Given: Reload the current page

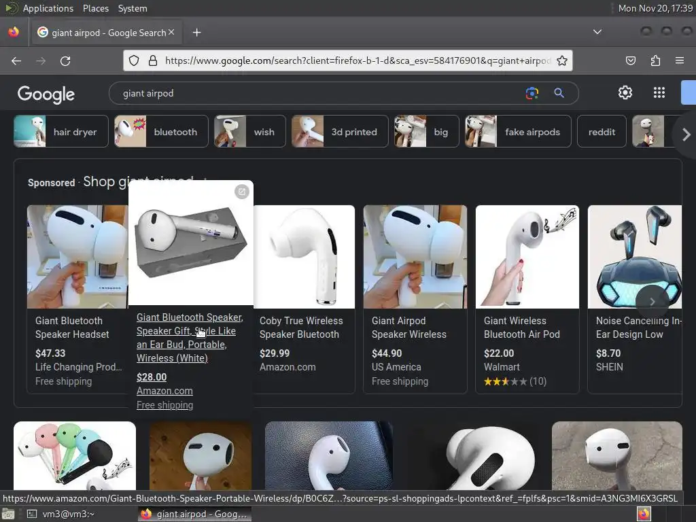Looking at the screenshot, I should (x=65, y=60).
